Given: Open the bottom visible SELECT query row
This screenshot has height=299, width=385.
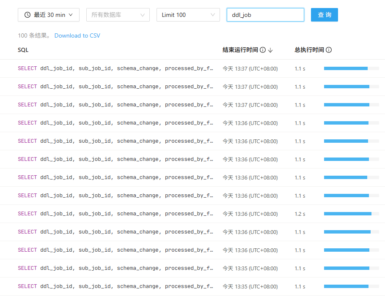Looking at the screenshot, I should click(x=115, y=286).
